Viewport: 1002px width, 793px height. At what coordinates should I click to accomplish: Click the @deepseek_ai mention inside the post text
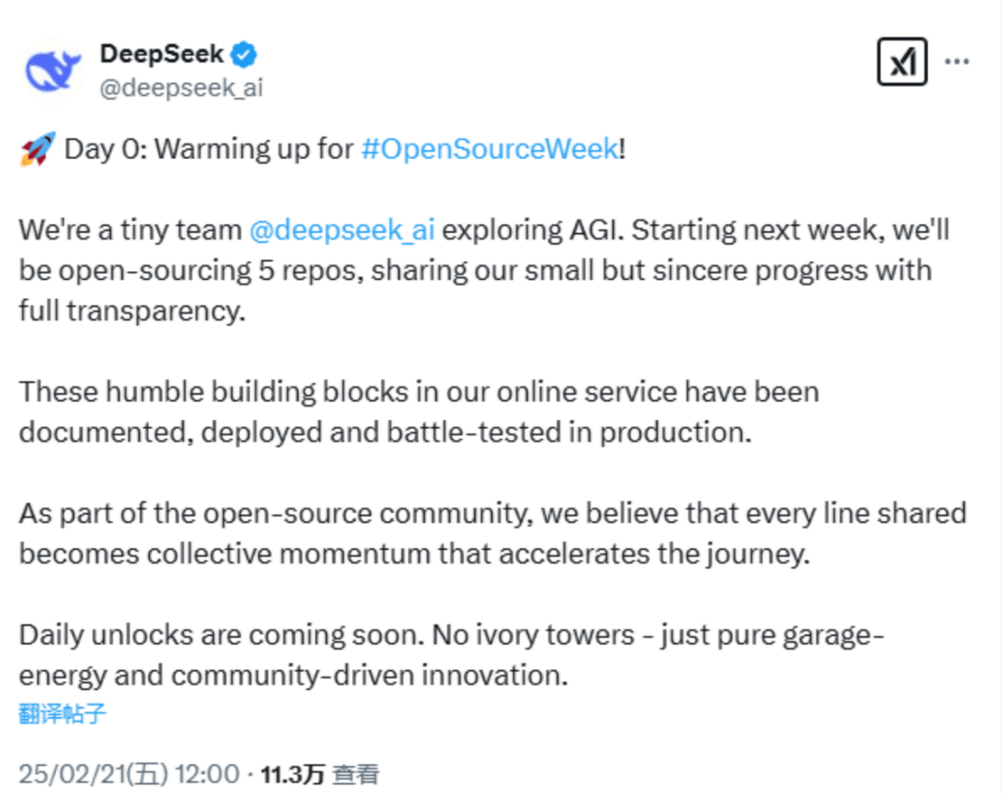(x=343, y=229)
